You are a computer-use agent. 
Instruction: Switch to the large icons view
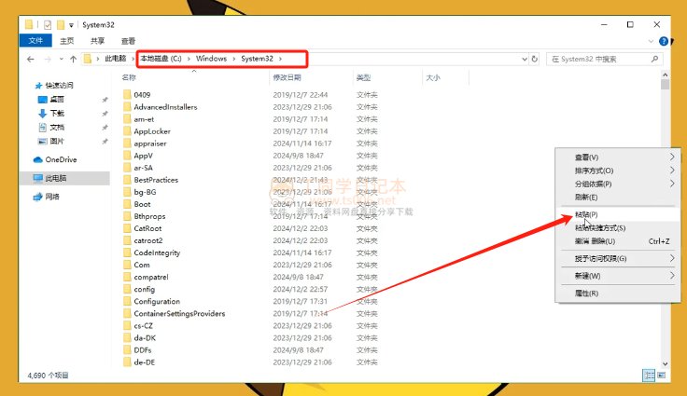pos(662,375)
